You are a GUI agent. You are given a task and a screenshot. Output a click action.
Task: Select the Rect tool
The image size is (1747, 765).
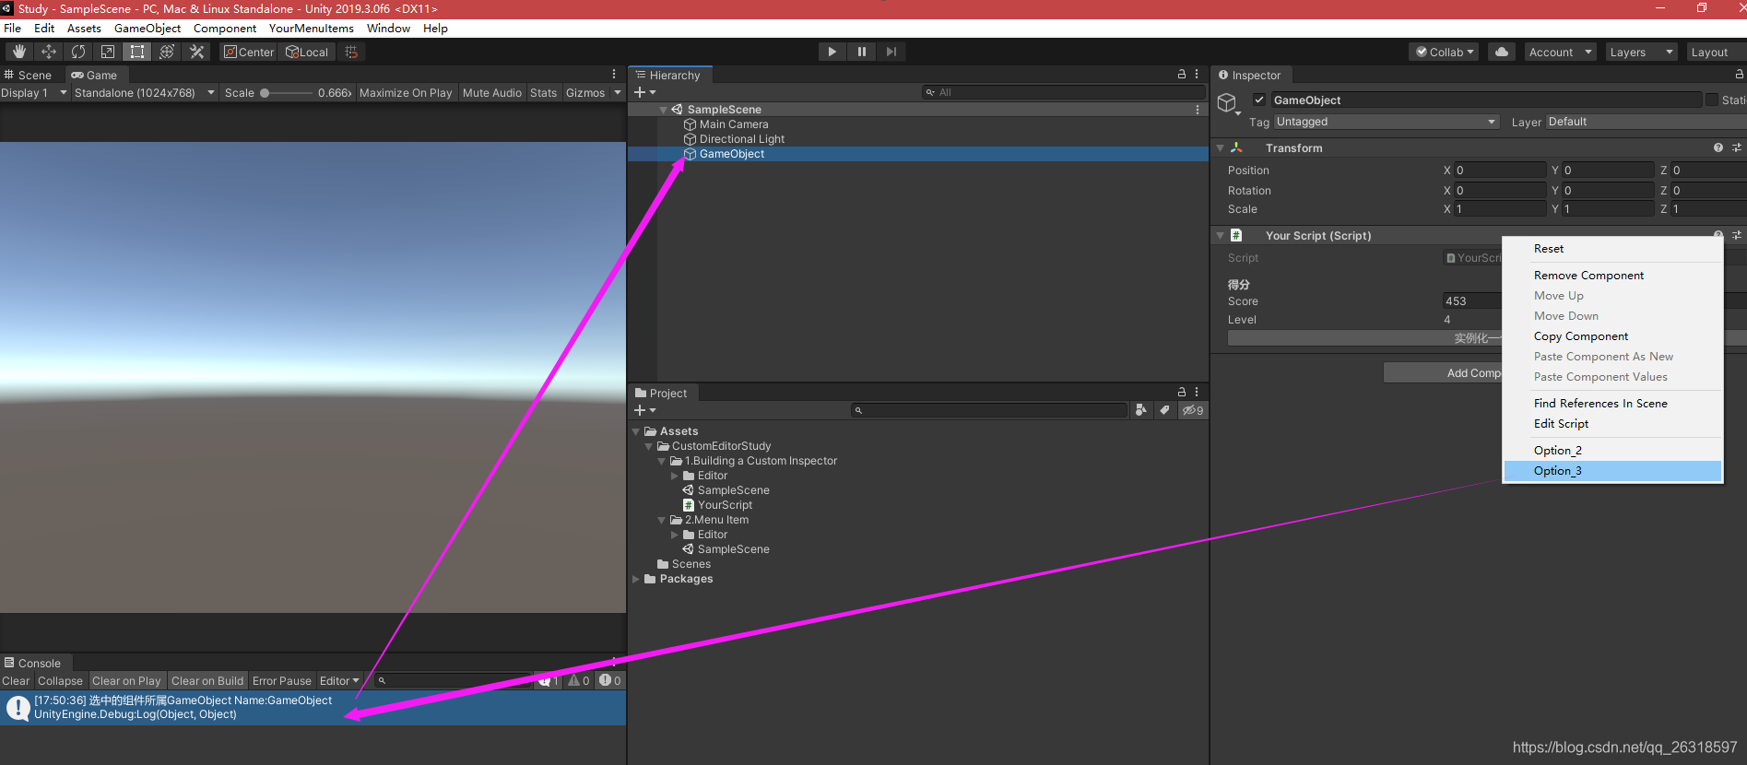(x=137, y=52)
